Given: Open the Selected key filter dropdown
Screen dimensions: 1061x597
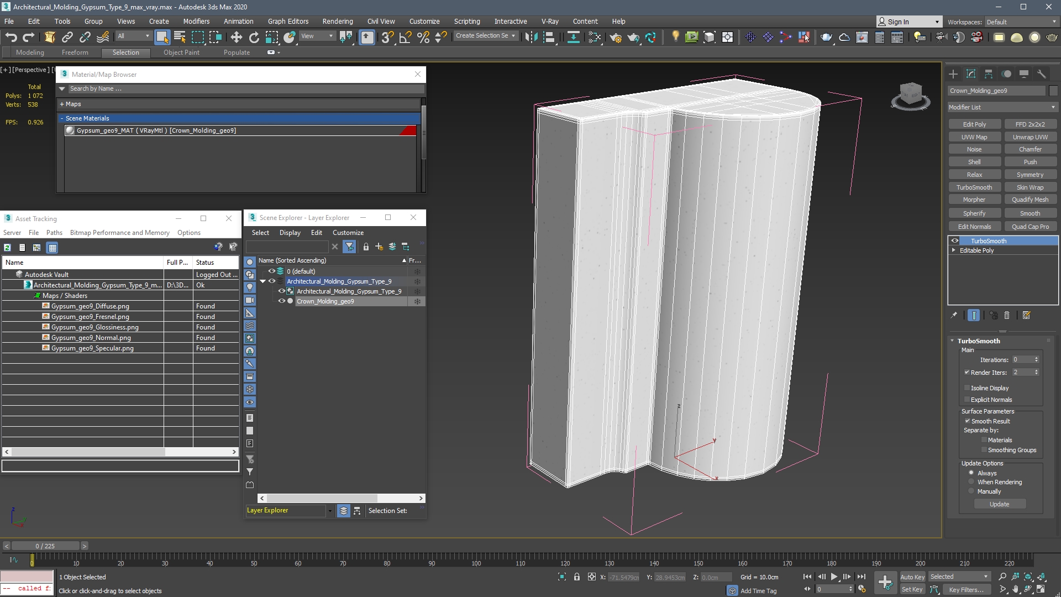Looking at the screenshot, I should [959, 577].
